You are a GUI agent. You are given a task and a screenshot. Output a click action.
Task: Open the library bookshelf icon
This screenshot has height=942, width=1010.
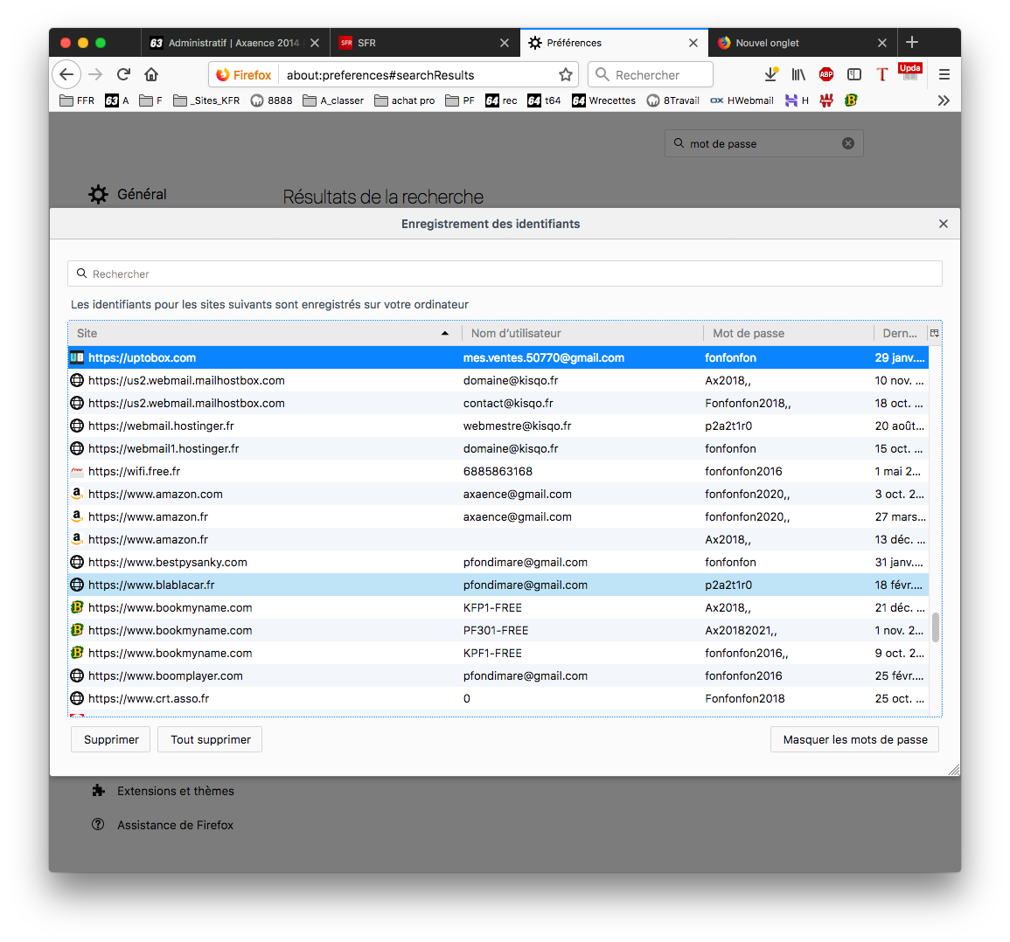798,74
